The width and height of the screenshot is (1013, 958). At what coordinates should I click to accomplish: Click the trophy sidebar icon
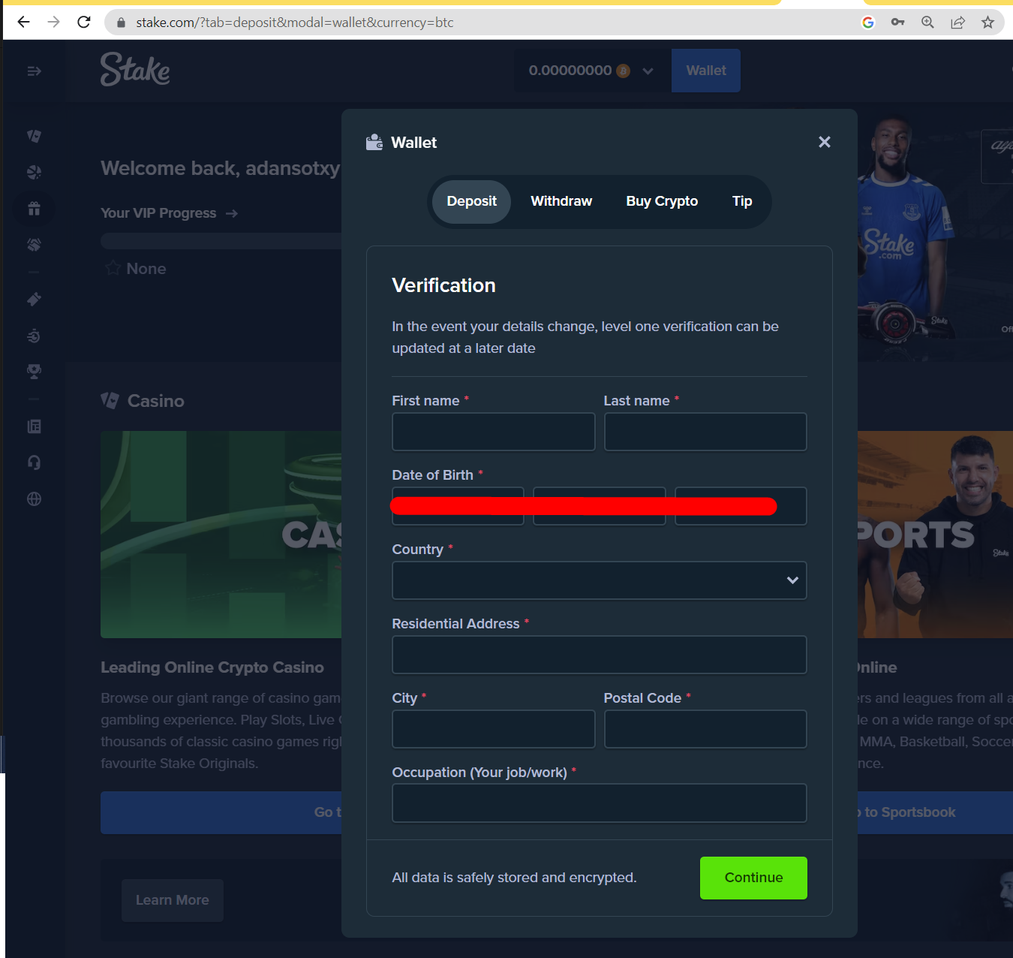tap(34, 372)
